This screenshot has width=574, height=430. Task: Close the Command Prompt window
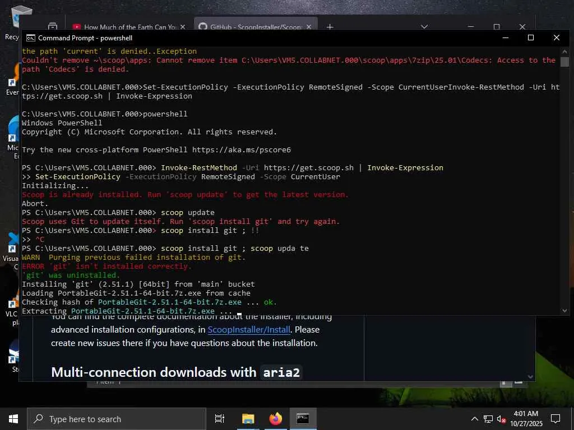tap(557, 38)
